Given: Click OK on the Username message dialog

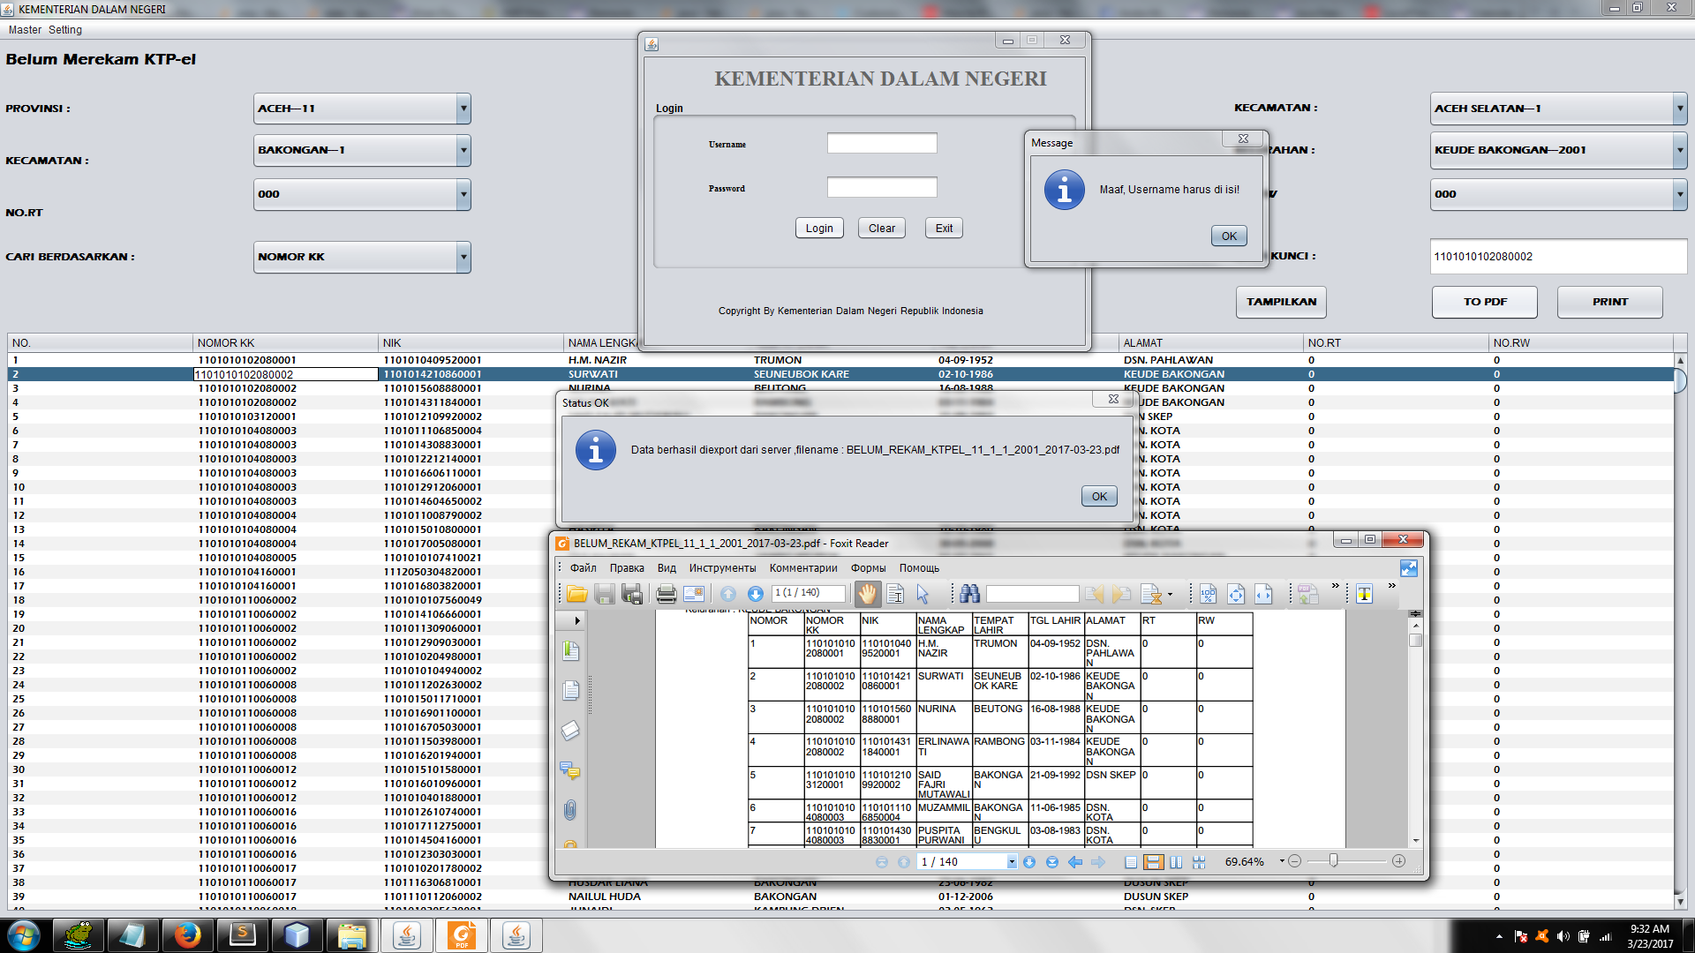Looking at the screenshot, I should pyautogui.click(x=1228, y=236).
